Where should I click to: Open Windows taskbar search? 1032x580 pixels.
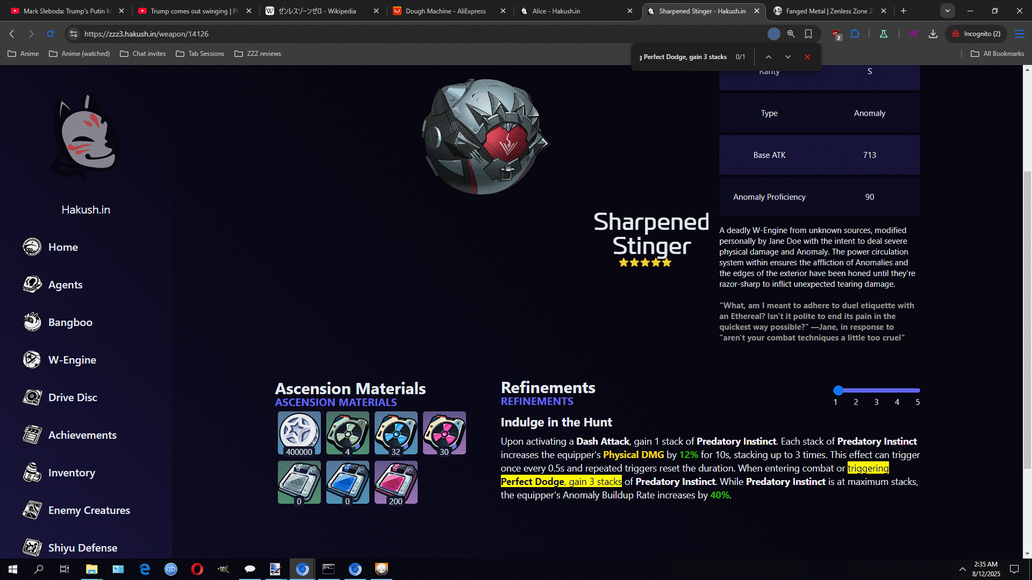click(39, 569)
